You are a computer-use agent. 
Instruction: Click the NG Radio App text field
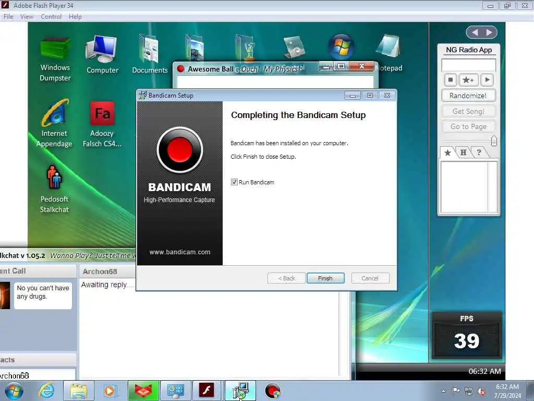pyautogui.click(x=468, y=65)
